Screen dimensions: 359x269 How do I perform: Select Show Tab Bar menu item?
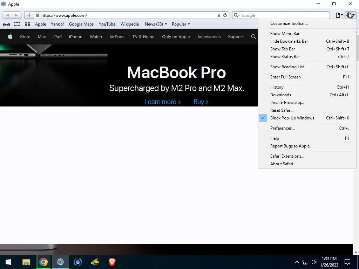click(x=307, y=49)
